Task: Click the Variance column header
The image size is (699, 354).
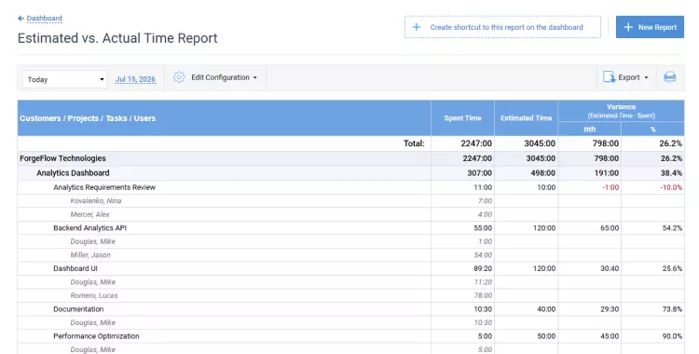Action: 621,111
